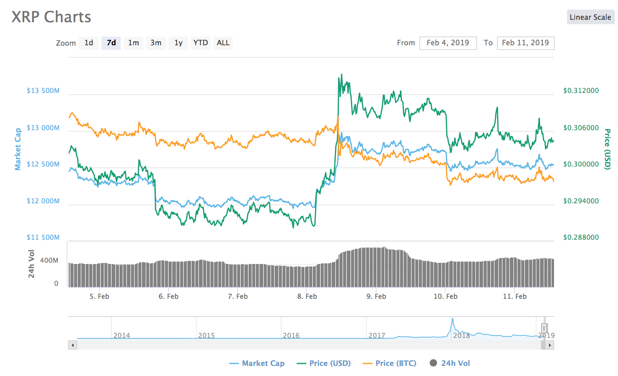Click the $0.288000 price axis value
Screen dimensions: 618x376
[x=581, y=237]
